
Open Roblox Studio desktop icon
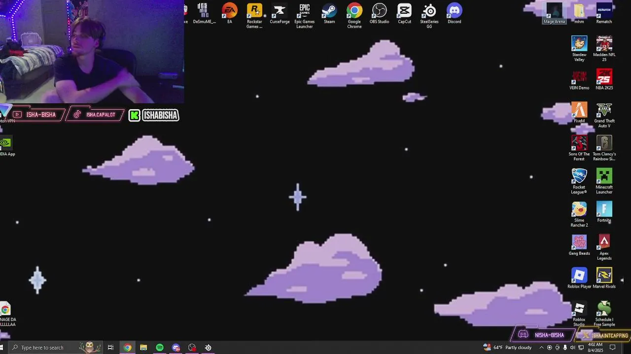pos(579,314)
